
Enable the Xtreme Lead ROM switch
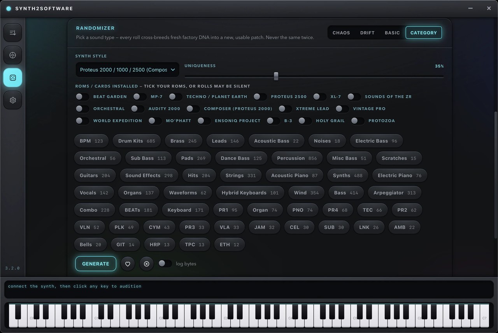285,109
